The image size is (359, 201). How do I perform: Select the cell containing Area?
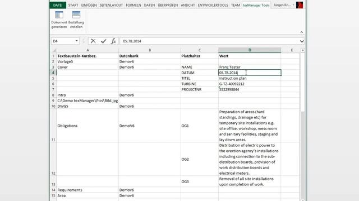point(88,195)
